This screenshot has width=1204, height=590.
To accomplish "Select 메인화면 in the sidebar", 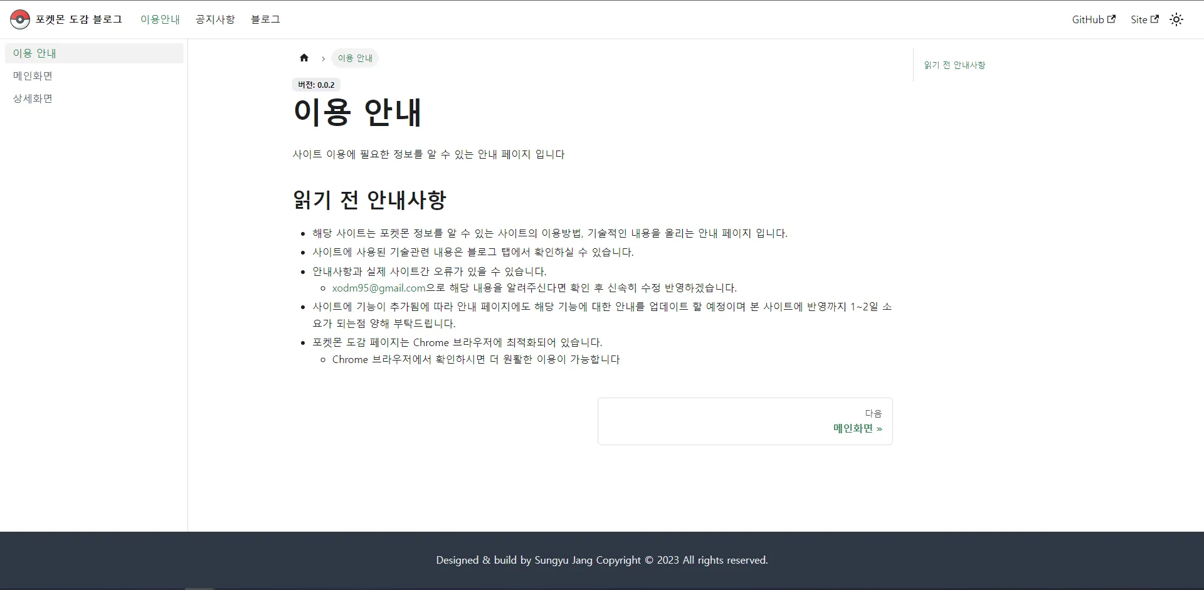I will pos(33,75).
